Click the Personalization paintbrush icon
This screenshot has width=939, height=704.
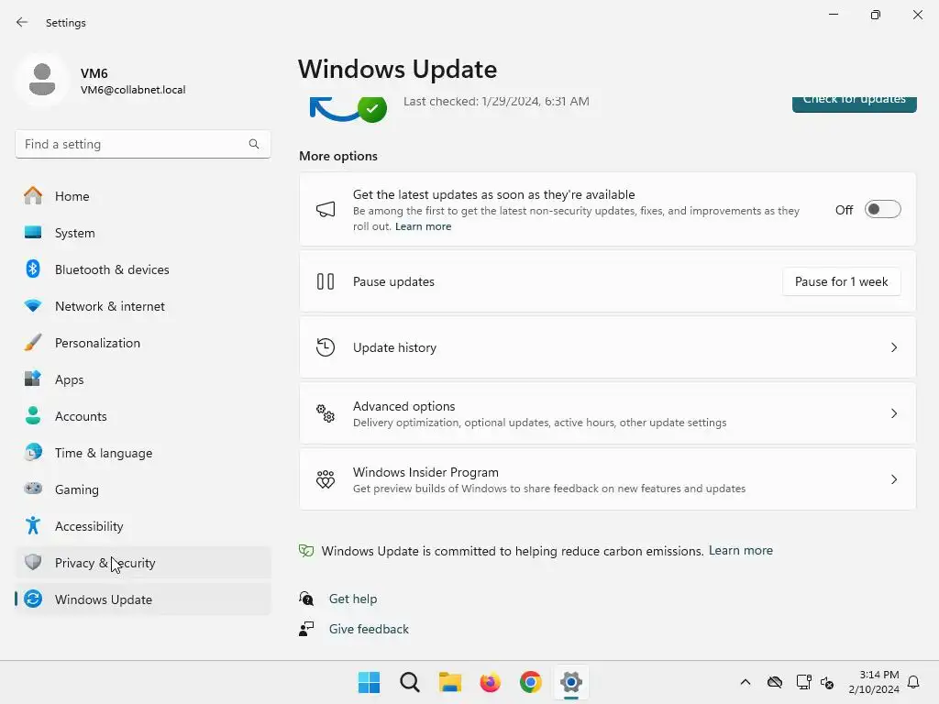click(x=33, y=343)
